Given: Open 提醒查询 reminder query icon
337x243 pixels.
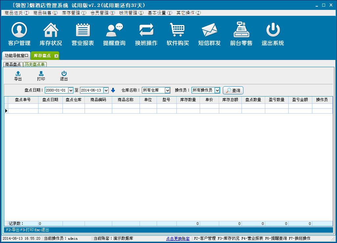Looking at the screenshot, I should [114, 30].
